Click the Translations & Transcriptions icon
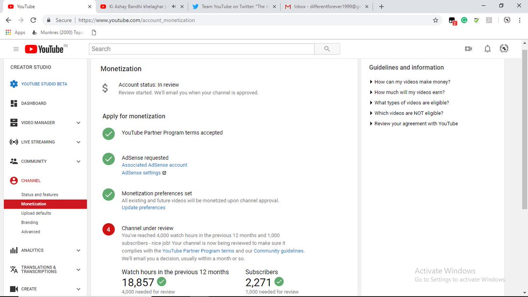The image size is (528, 297). pyautogui.click(x=14, y=270)
